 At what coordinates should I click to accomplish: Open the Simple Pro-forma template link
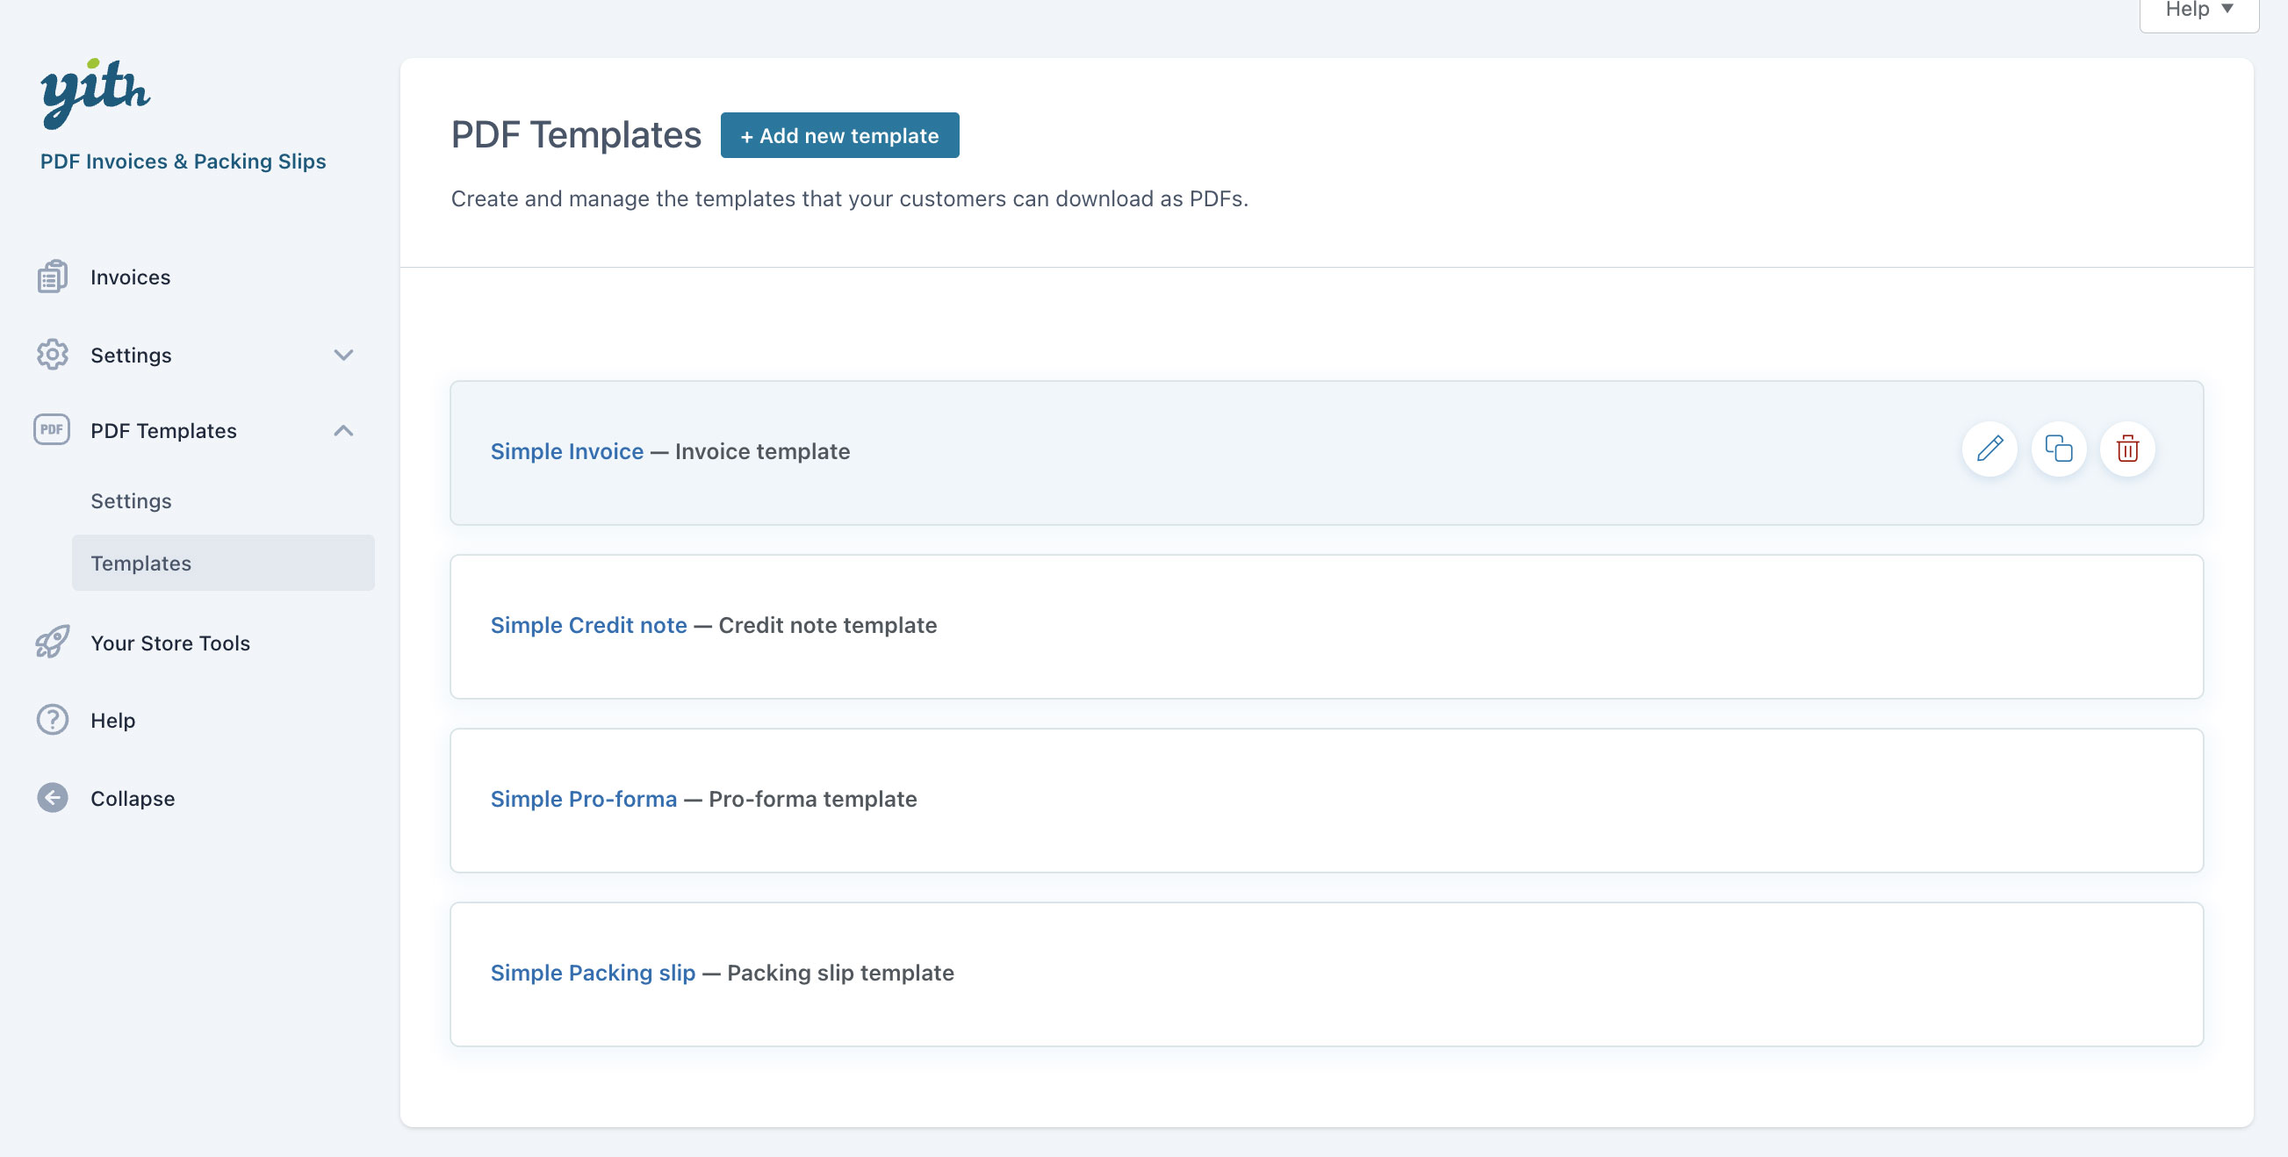click(x=584, y=799)
